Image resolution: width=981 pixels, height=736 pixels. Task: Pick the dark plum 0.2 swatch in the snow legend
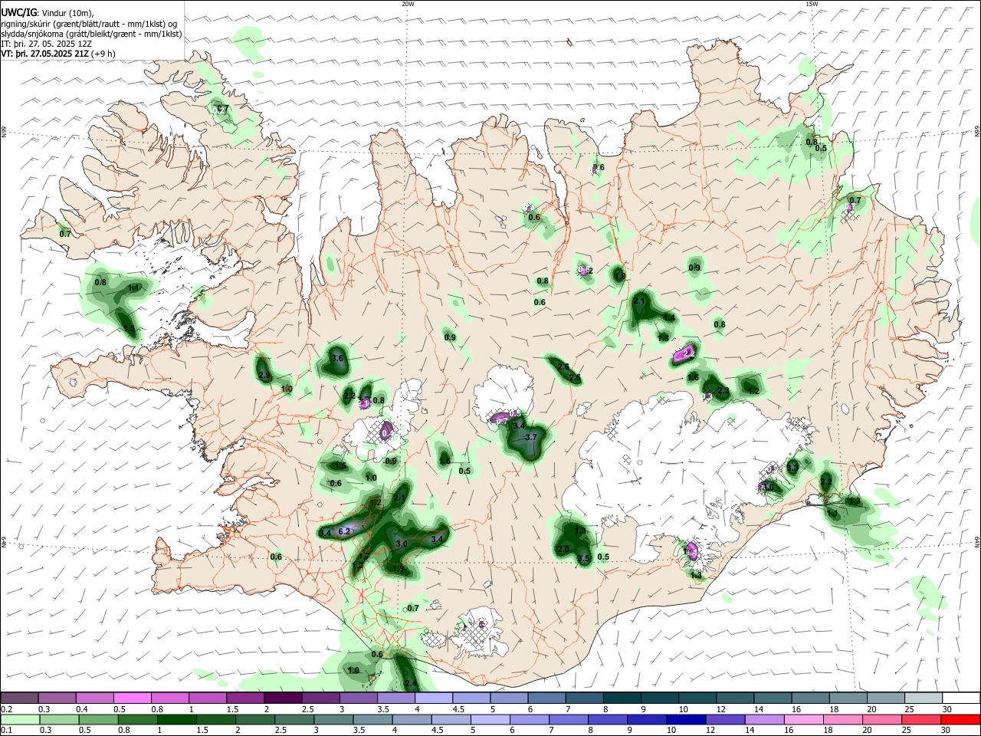tap(21, 698)
